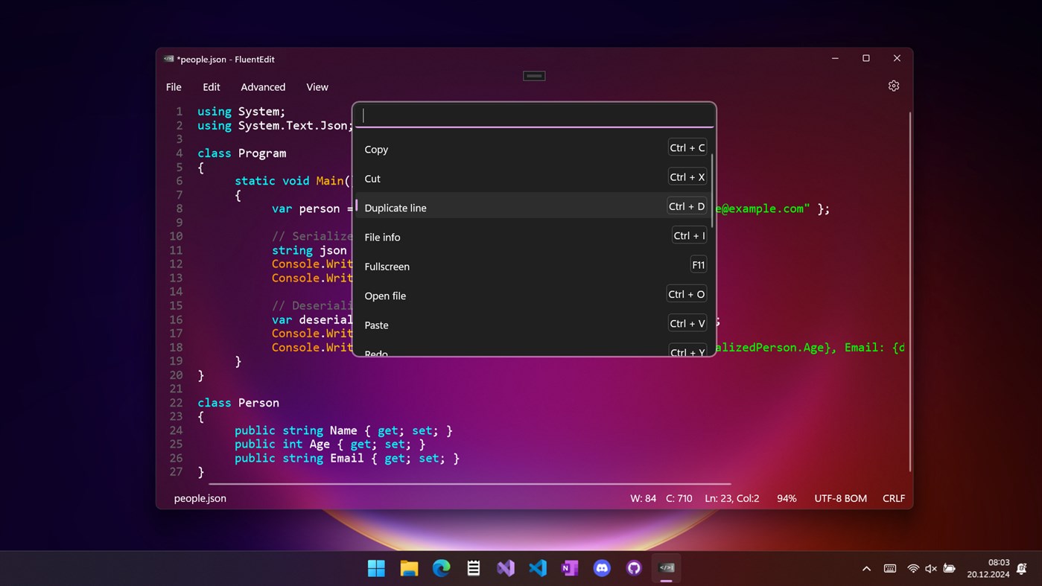Click the editor vertical scrollbar

909,292
